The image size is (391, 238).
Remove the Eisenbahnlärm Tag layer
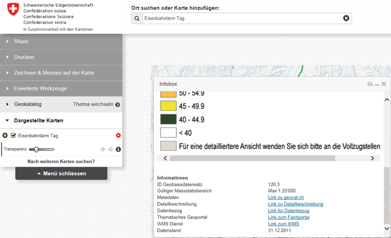pos(5,135)
